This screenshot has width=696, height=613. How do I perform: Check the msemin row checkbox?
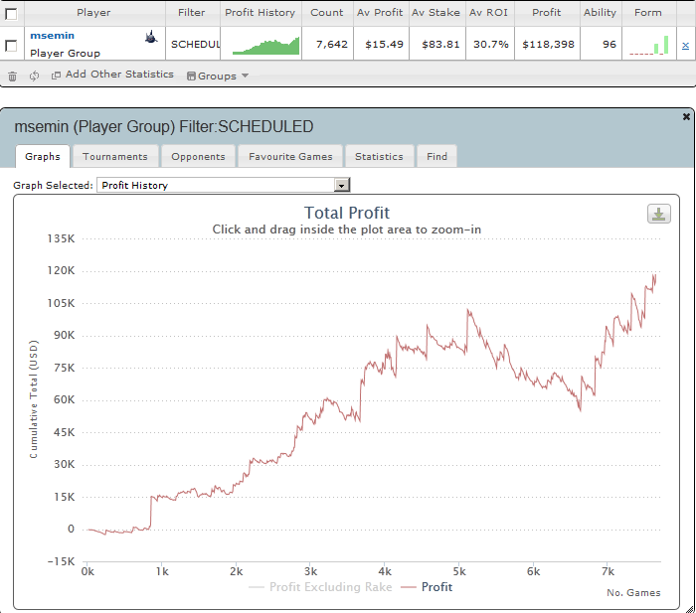pos(11,46)
